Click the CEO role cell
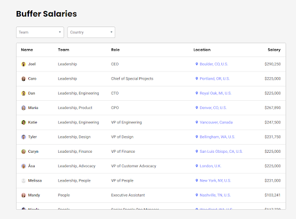The height and width of the screenshot is (219, 296). (114, 64)
